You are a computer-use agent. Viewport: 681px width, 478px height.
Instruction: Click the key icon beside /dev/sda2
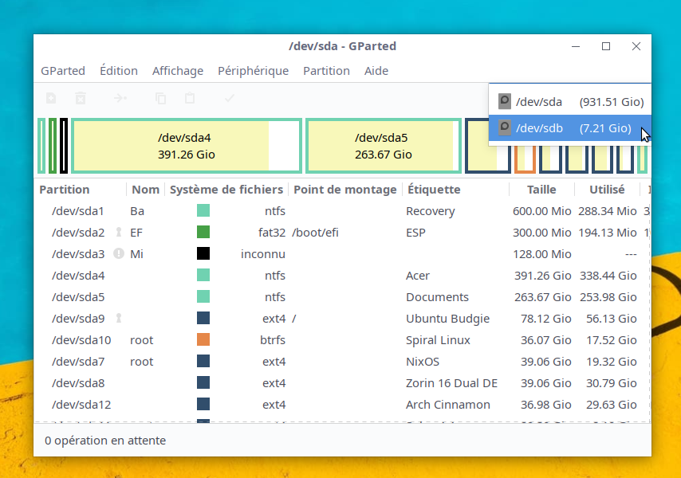119,233
